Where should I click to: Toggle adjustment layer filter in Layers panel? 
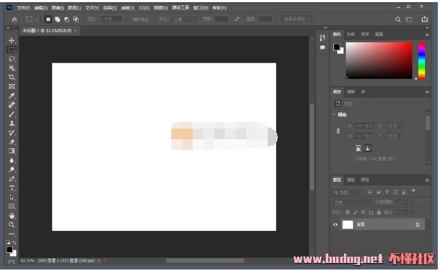[x=378, y=192]
